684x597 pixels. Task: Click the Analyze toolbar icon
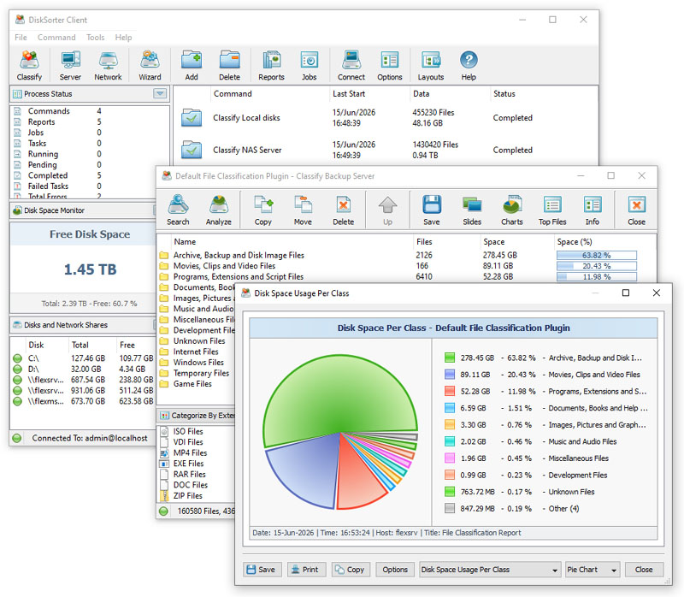219,210
